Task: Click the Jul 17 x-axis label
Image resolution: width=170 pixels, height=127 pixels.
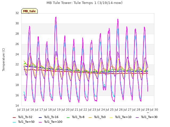Action: point(39,110)
